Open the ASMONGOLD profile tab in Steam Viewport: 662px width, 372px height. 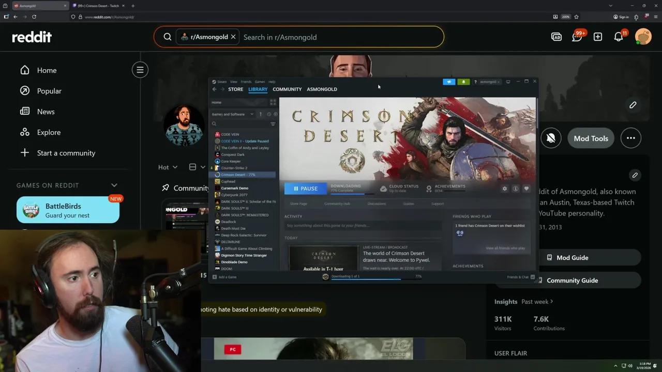click(322, 89)
